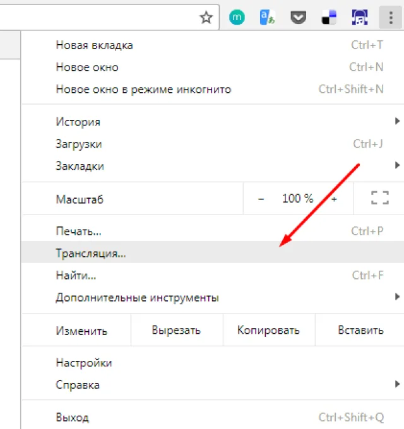Screen dimensions: 404x429
Task: Open 'Новое окно в режиме инкогнито'
Action: click(213, 89)
